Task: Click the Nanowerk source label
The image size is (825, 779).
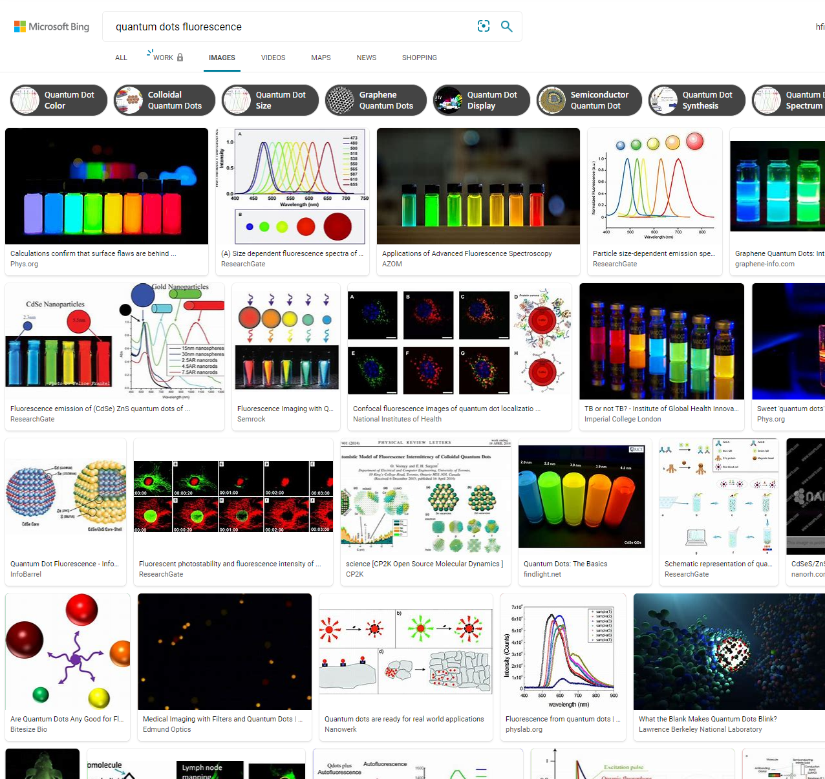Action: [x=341, y=729]
